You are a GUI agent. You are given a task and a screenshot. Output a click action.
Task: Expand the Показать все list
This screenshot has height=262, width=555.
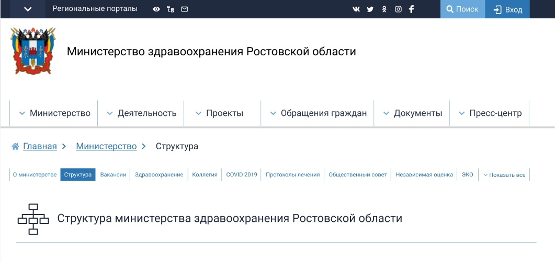(504, 175)
